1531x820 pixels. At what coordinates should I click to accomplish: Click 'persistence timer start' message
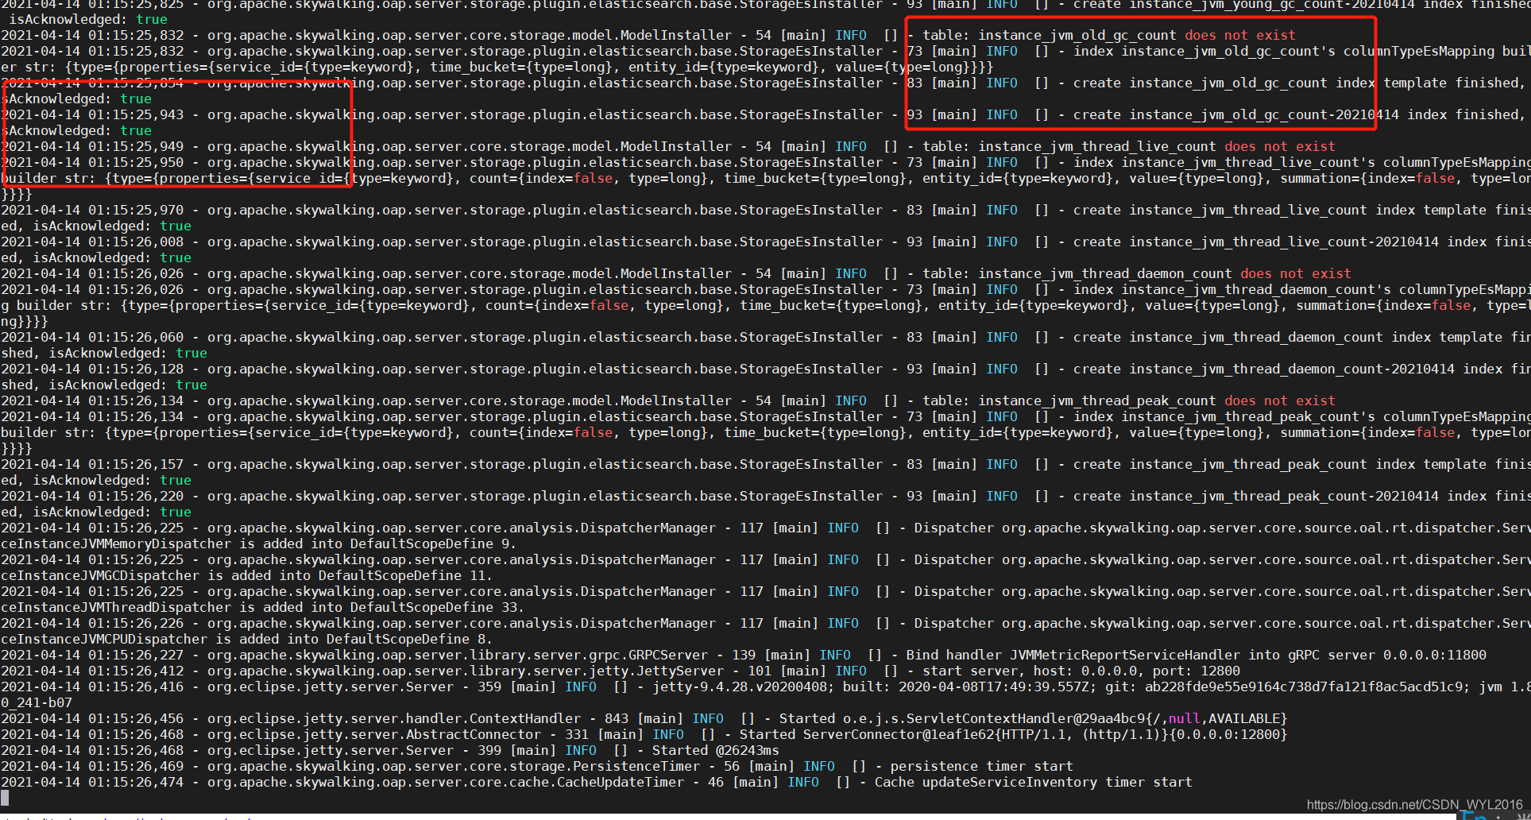[981, 766]
